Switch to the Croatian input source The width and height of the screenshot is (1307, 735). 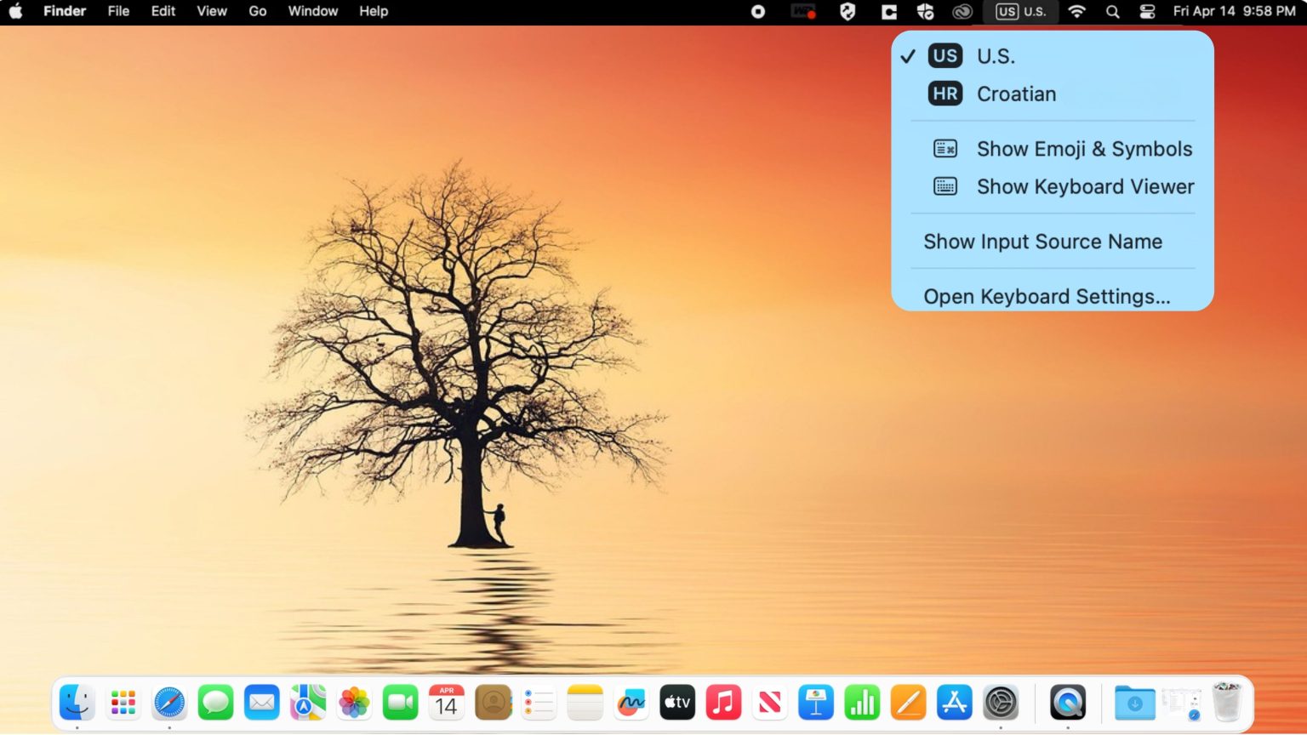tap(1017, 94)
